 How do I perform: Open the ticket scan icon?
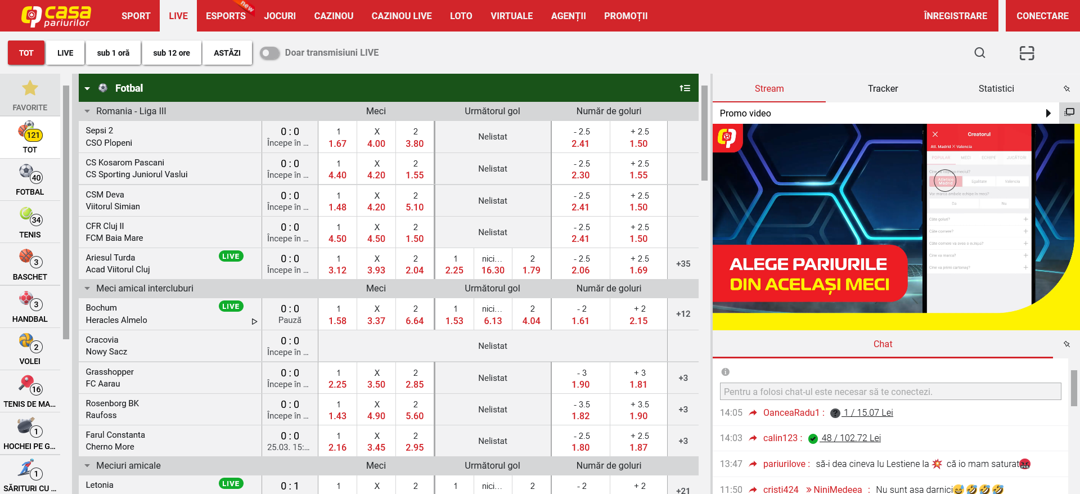click(1027, 53)
